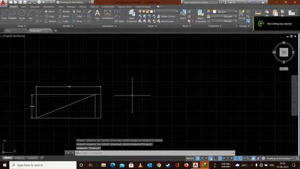Toggle object snap tracking in status bar

coord(236,159)
